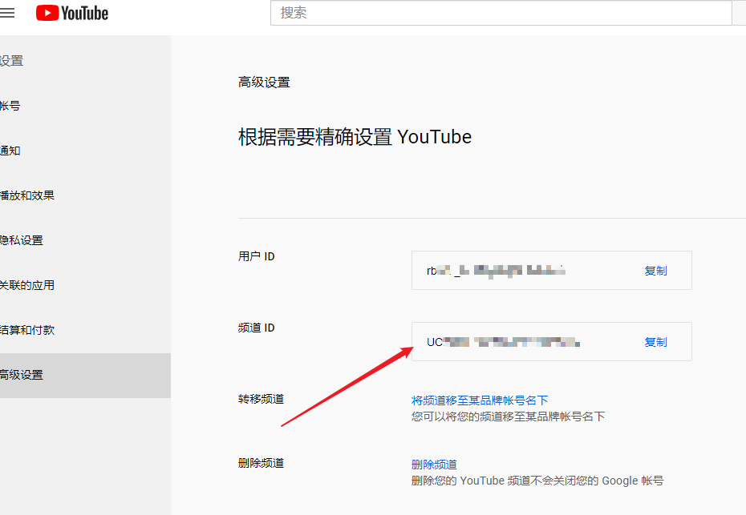Copy the 频道 ID with 复制
The width and height of the screenshot is (746, 515).
click(x=655, y=342)
